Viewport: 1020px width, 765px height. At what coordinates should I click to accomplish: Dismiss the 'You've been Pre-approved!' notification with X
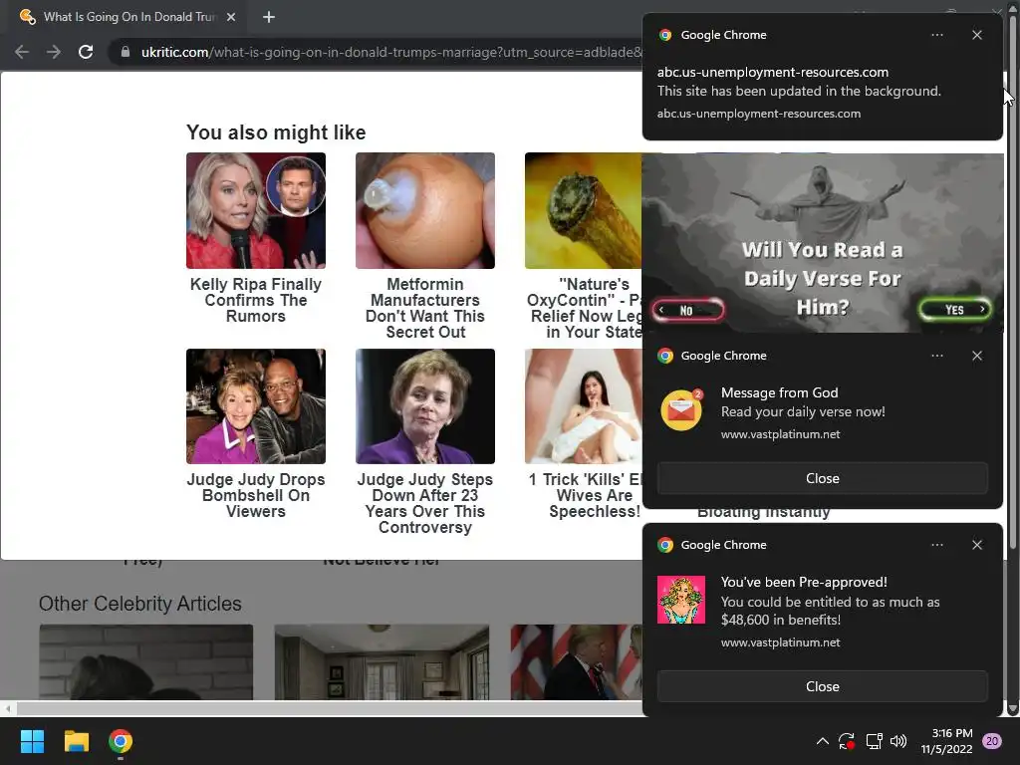click(977, 545)
